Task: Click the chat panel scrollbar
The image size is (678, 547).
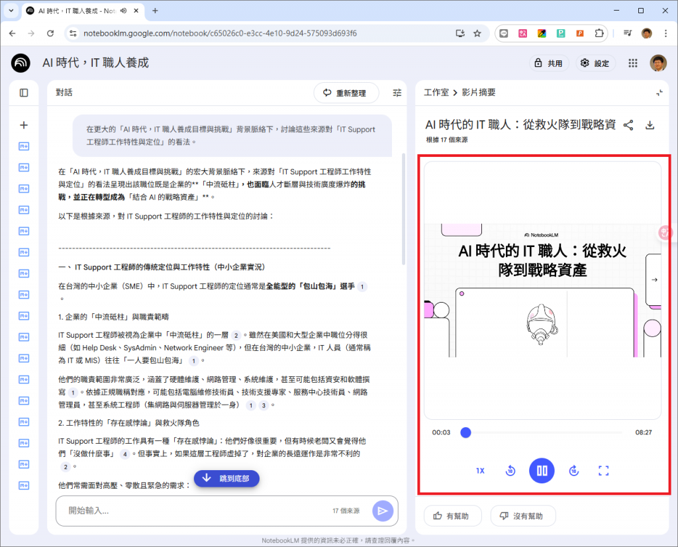Action: point(403,209)
